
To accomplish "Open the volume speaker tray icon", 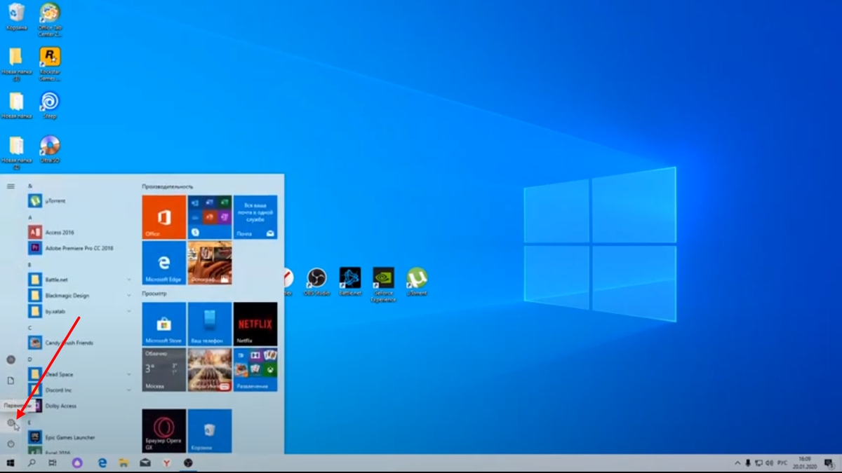I will (x=769, y=463).
